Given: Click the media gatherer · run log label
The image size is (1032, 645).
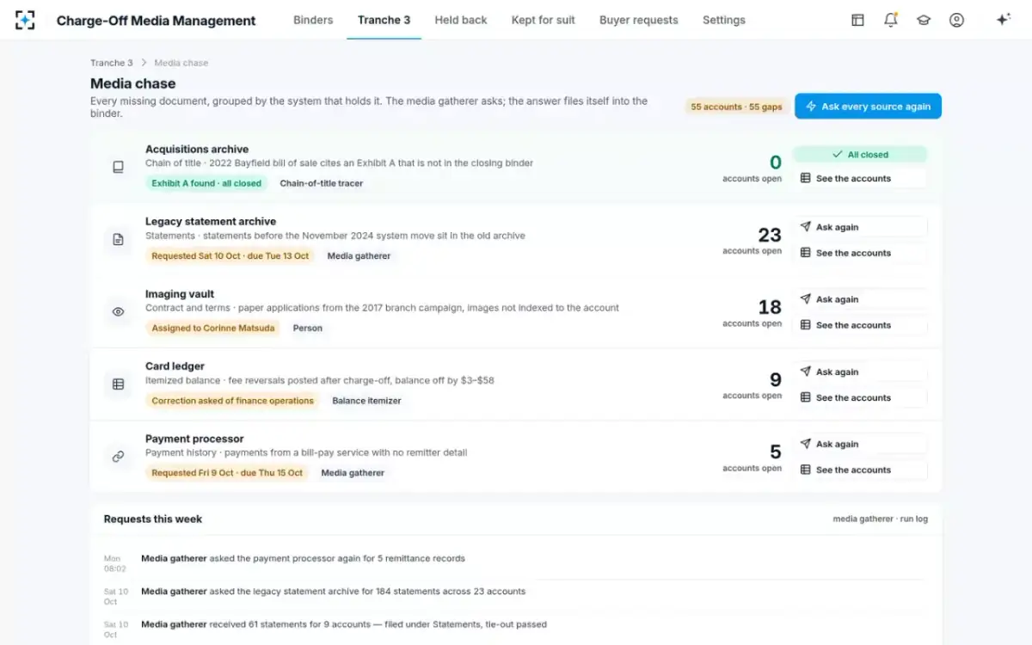Looking at the screenshot, I should pos(881,519).
